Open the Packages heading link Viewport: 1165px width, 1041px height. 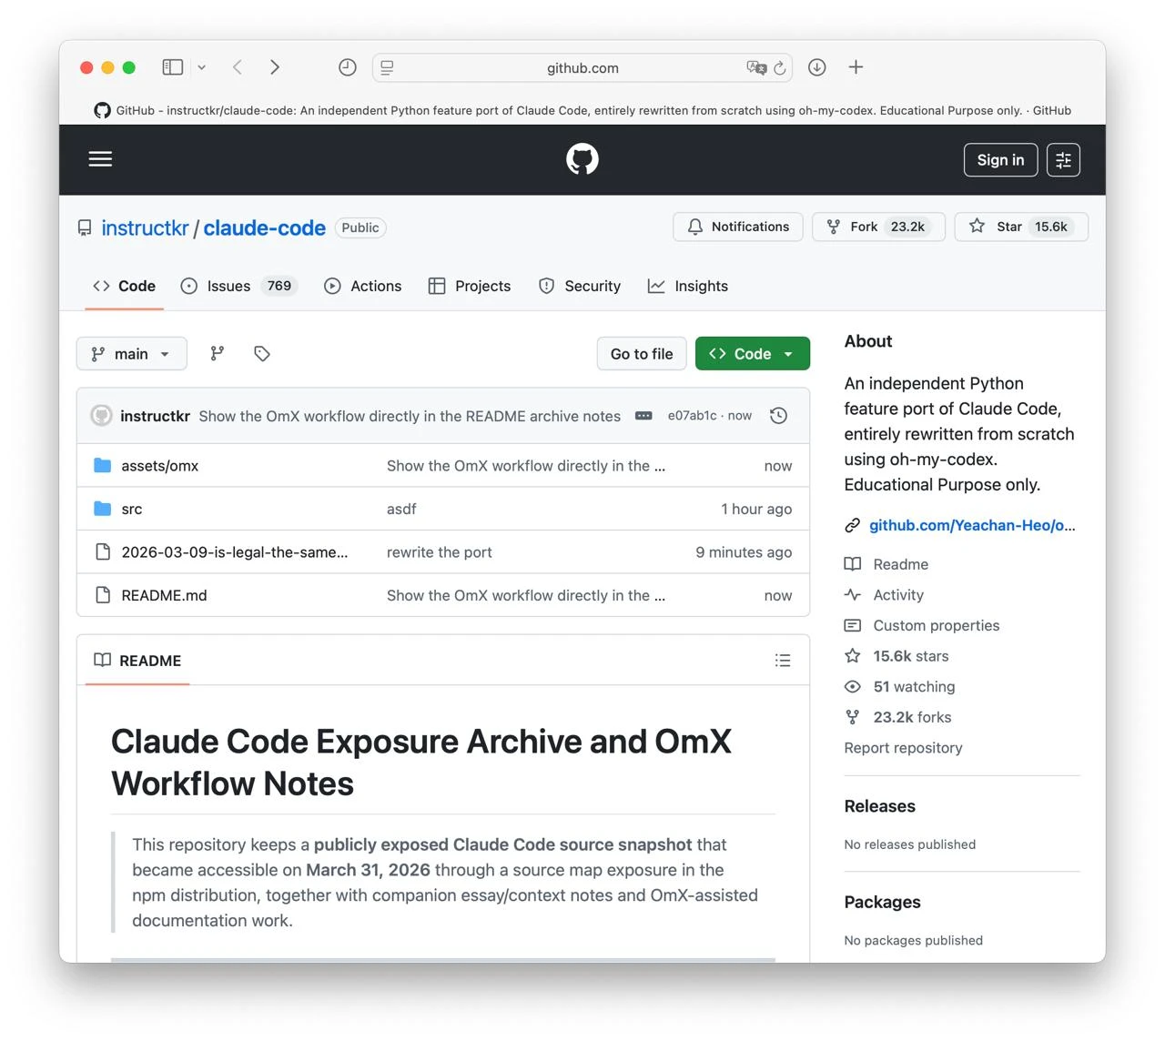883,902
